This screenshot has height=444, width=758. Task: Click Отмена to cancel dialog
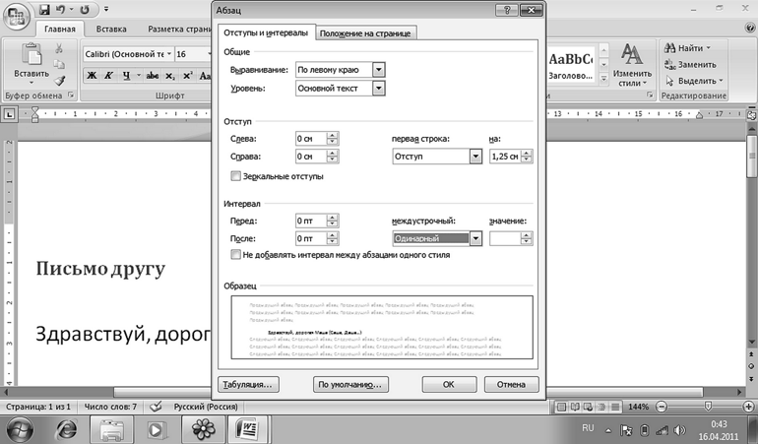[511, 385]
